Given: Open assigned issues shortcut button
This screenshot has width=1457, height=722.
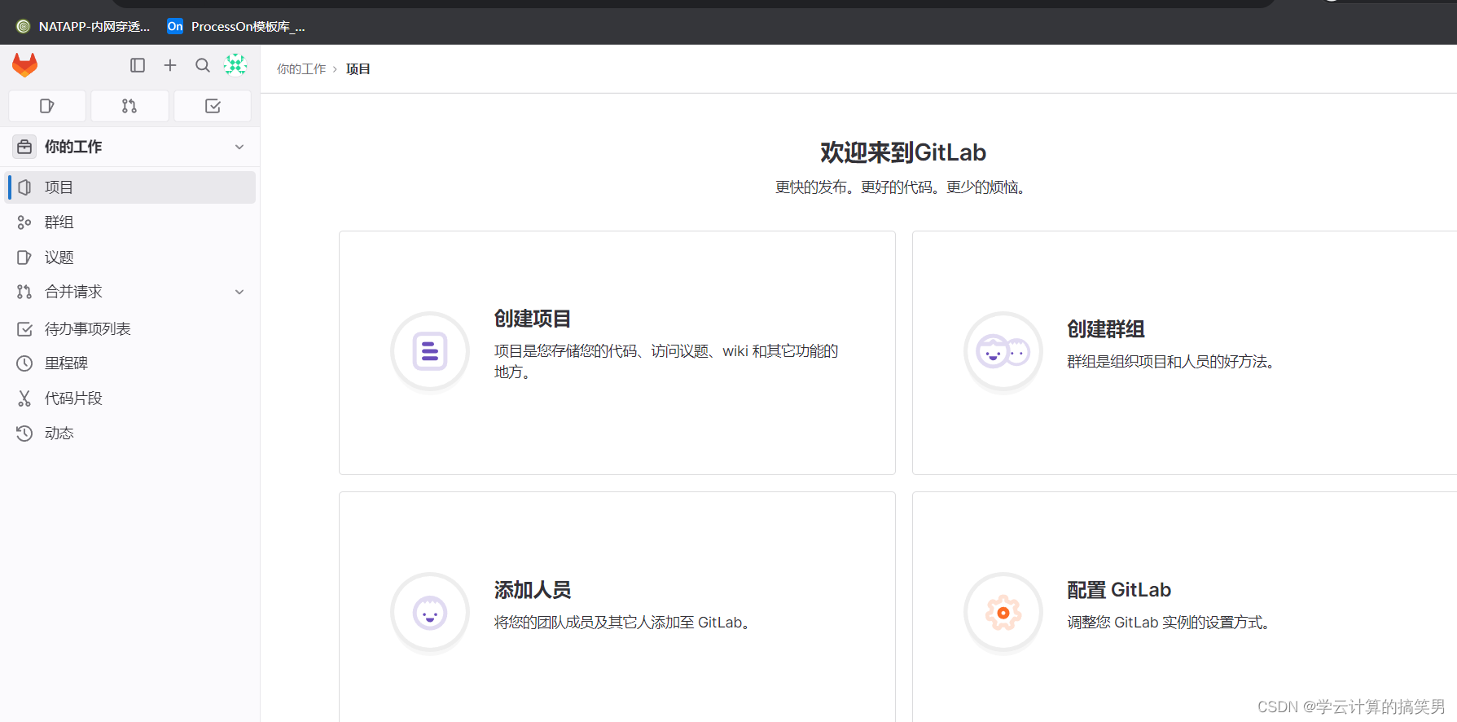Looking at the screenshot, I should [47, 106].
